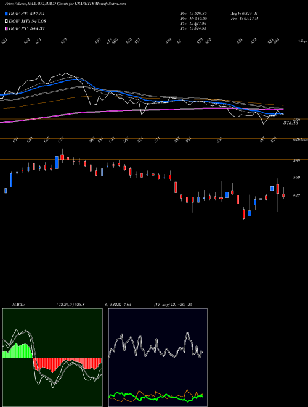Click the 'Pre O: 529.80' open value

click(193, 14)
